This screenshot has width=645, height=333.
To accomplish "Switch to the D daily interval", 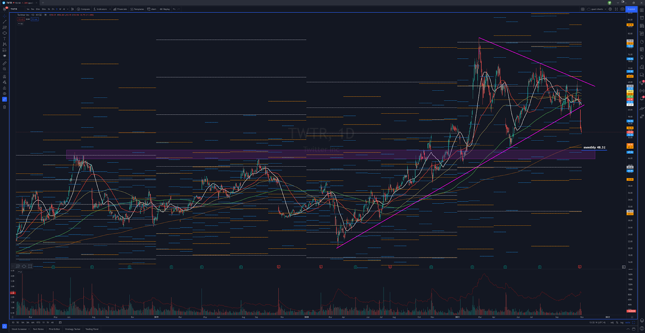I will tap(56, 9).
